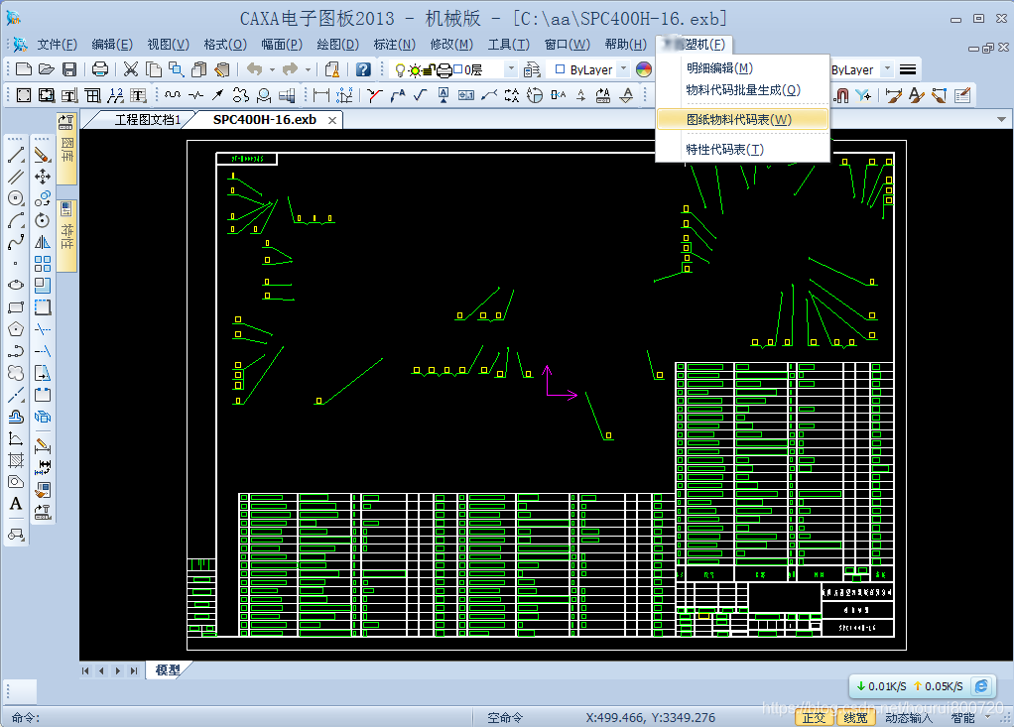Open the 特性 properties side panel
The width and height of the screenshot is (1014, 727).
pos(66,236)
